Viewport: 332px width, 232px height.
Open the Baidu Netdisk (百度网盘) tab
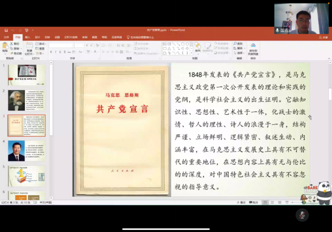[x=117, y=37]
